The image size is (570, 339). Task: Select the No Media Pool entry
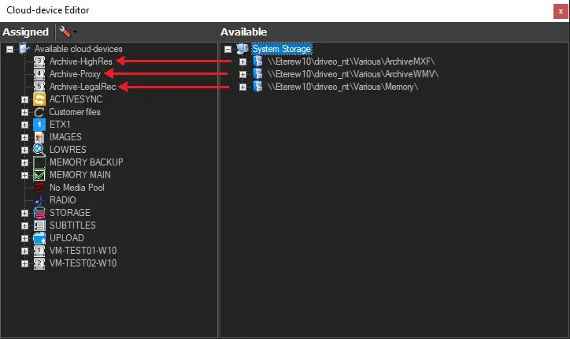coord(76,188)
